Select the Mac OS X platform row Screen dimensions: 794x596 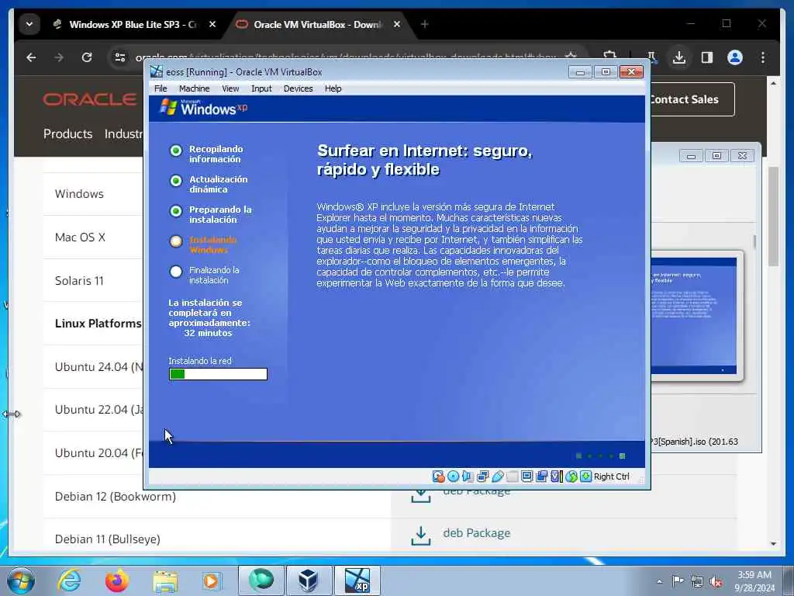(x=93, y=237)
